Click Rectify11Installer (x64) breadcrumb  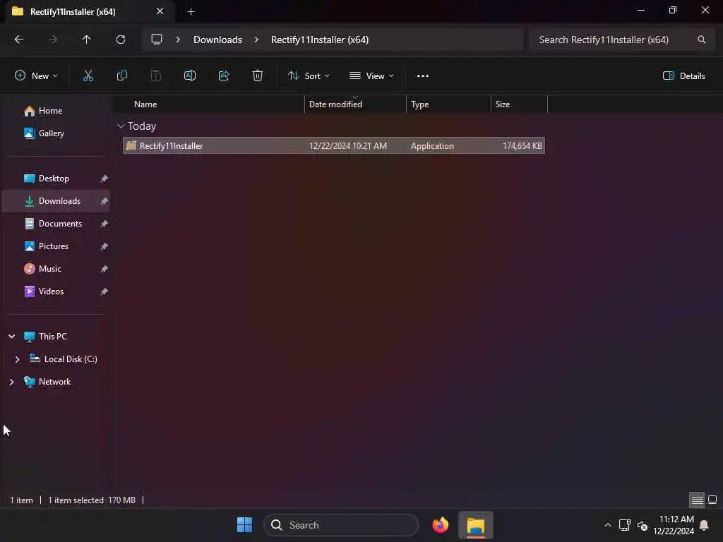[320, 40]
